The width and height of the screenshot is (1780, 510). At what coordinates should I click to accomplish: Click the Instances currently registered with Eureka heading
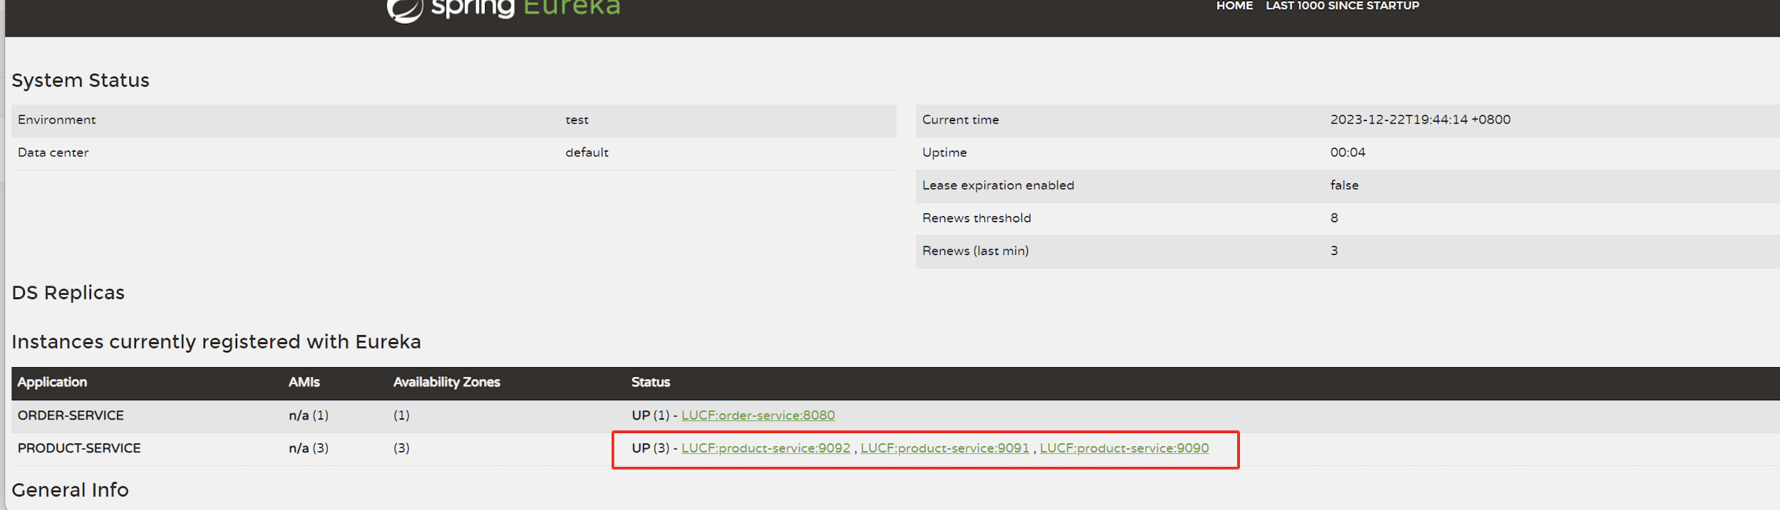[x=215, y=341]
